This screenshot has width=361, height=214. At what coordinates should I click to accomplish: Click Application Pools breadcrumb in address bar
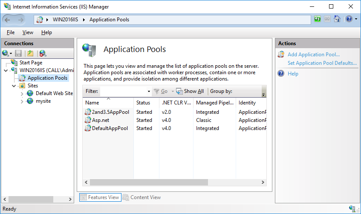point(110,20)
